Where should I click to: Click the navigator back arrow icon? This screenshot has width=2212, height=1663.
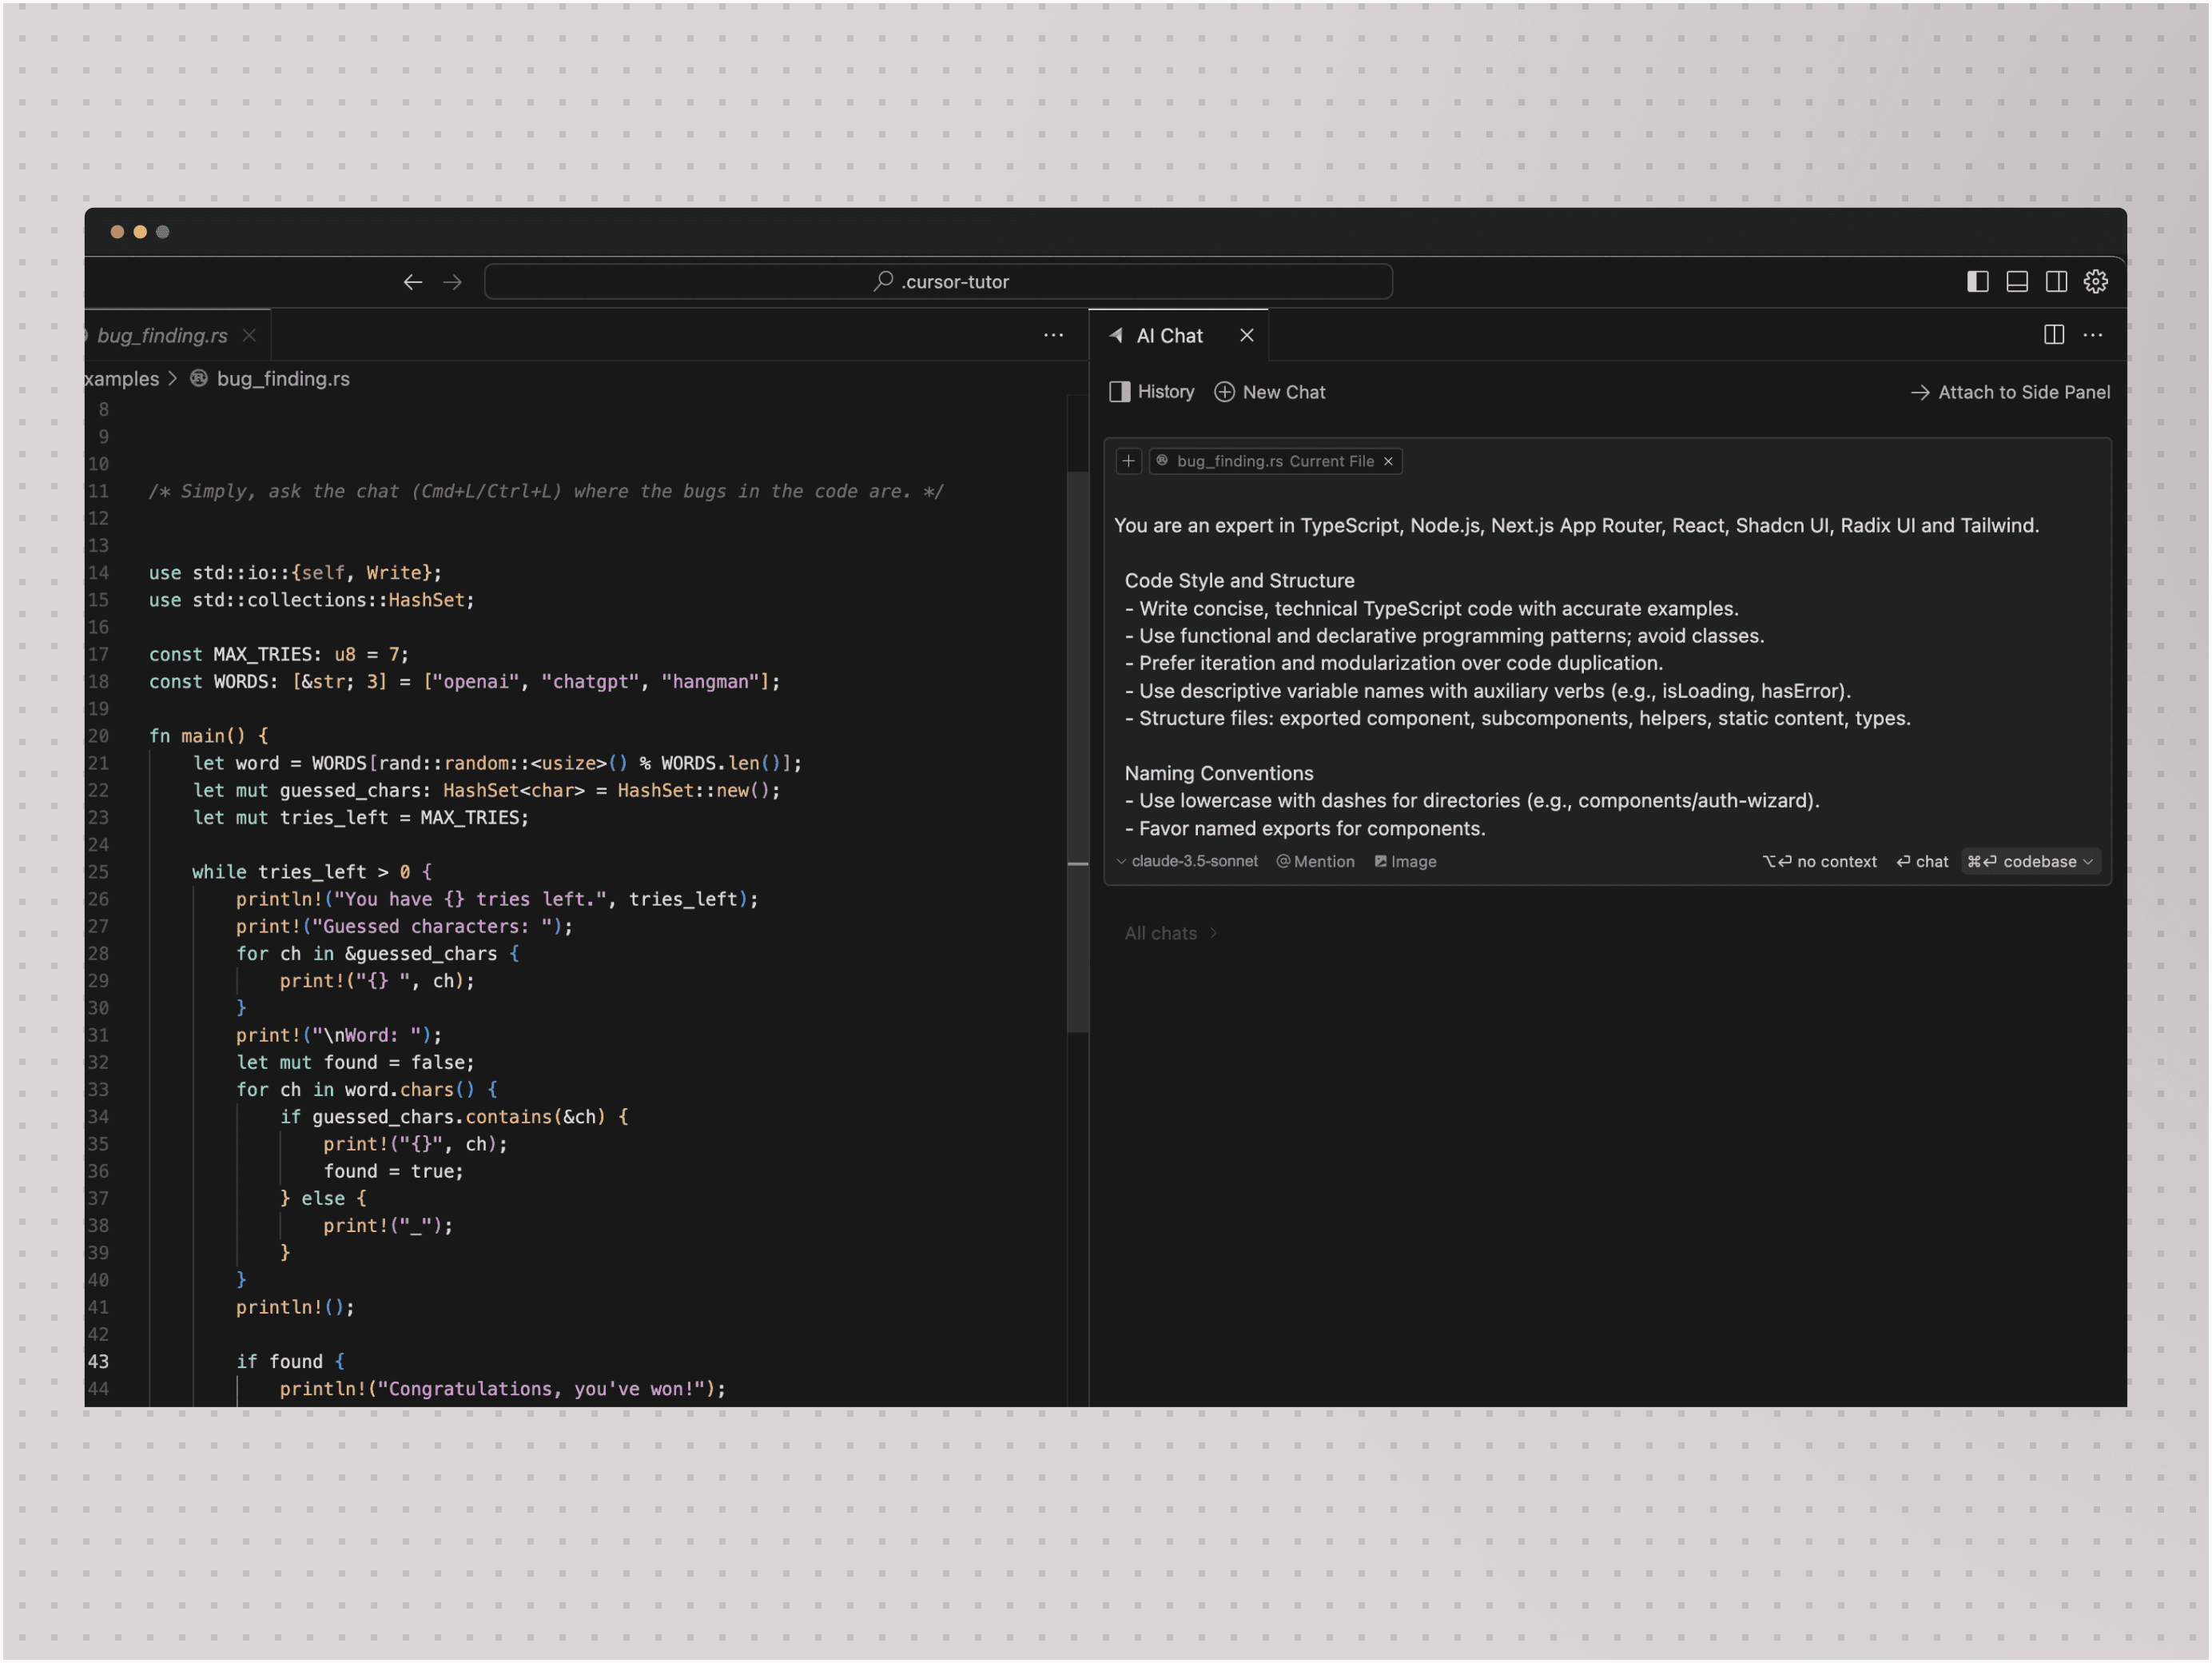[x=412, y=281]
